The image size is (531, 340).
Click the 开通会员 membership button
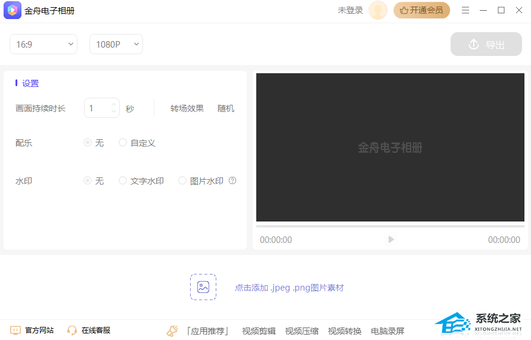pyautogui.click(x=421, y=10)
